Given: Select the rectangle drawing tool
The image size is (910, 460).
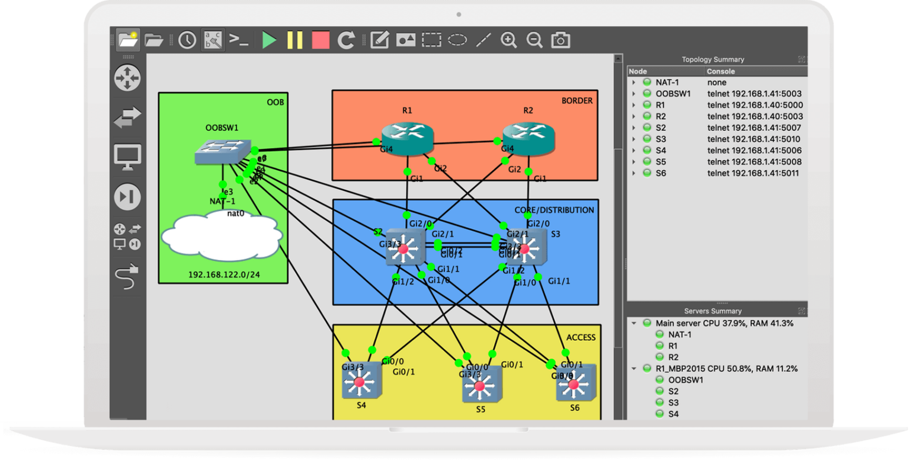Looking at the screenshot, I should coord(431,40).
